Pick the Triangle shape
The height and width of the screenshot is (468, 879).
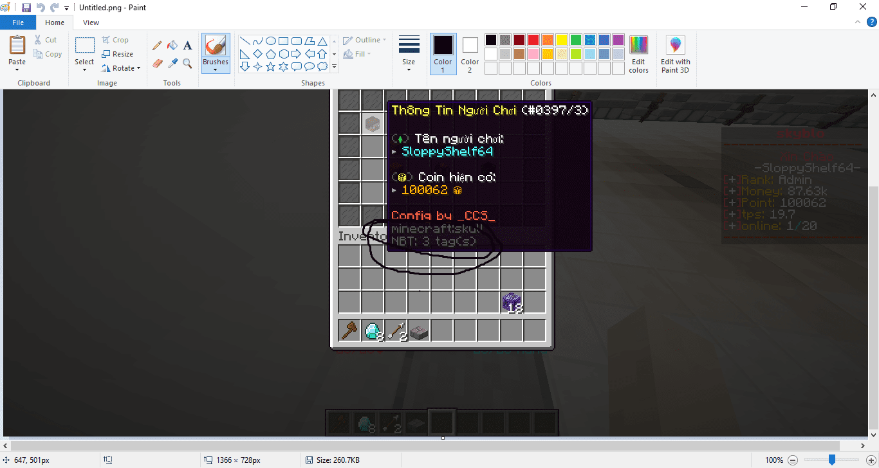point(322,40)
